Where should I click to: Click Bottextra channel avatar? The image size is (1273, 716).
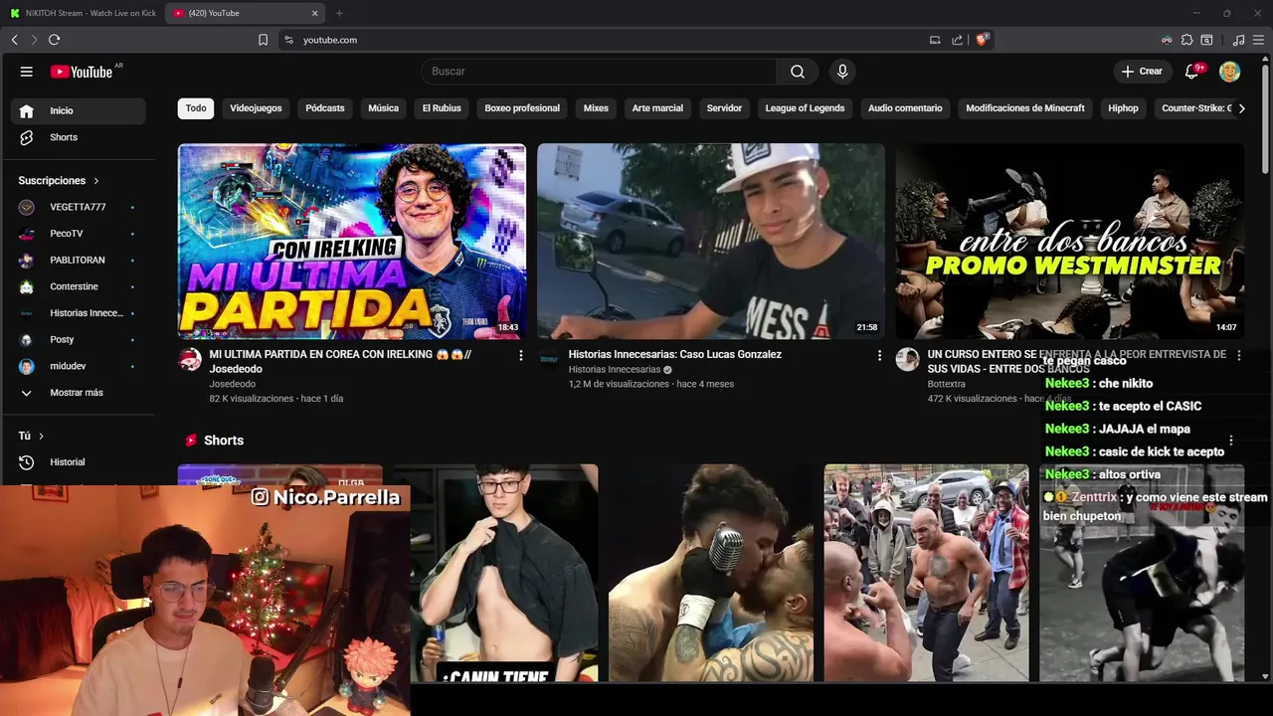[907, 360]
